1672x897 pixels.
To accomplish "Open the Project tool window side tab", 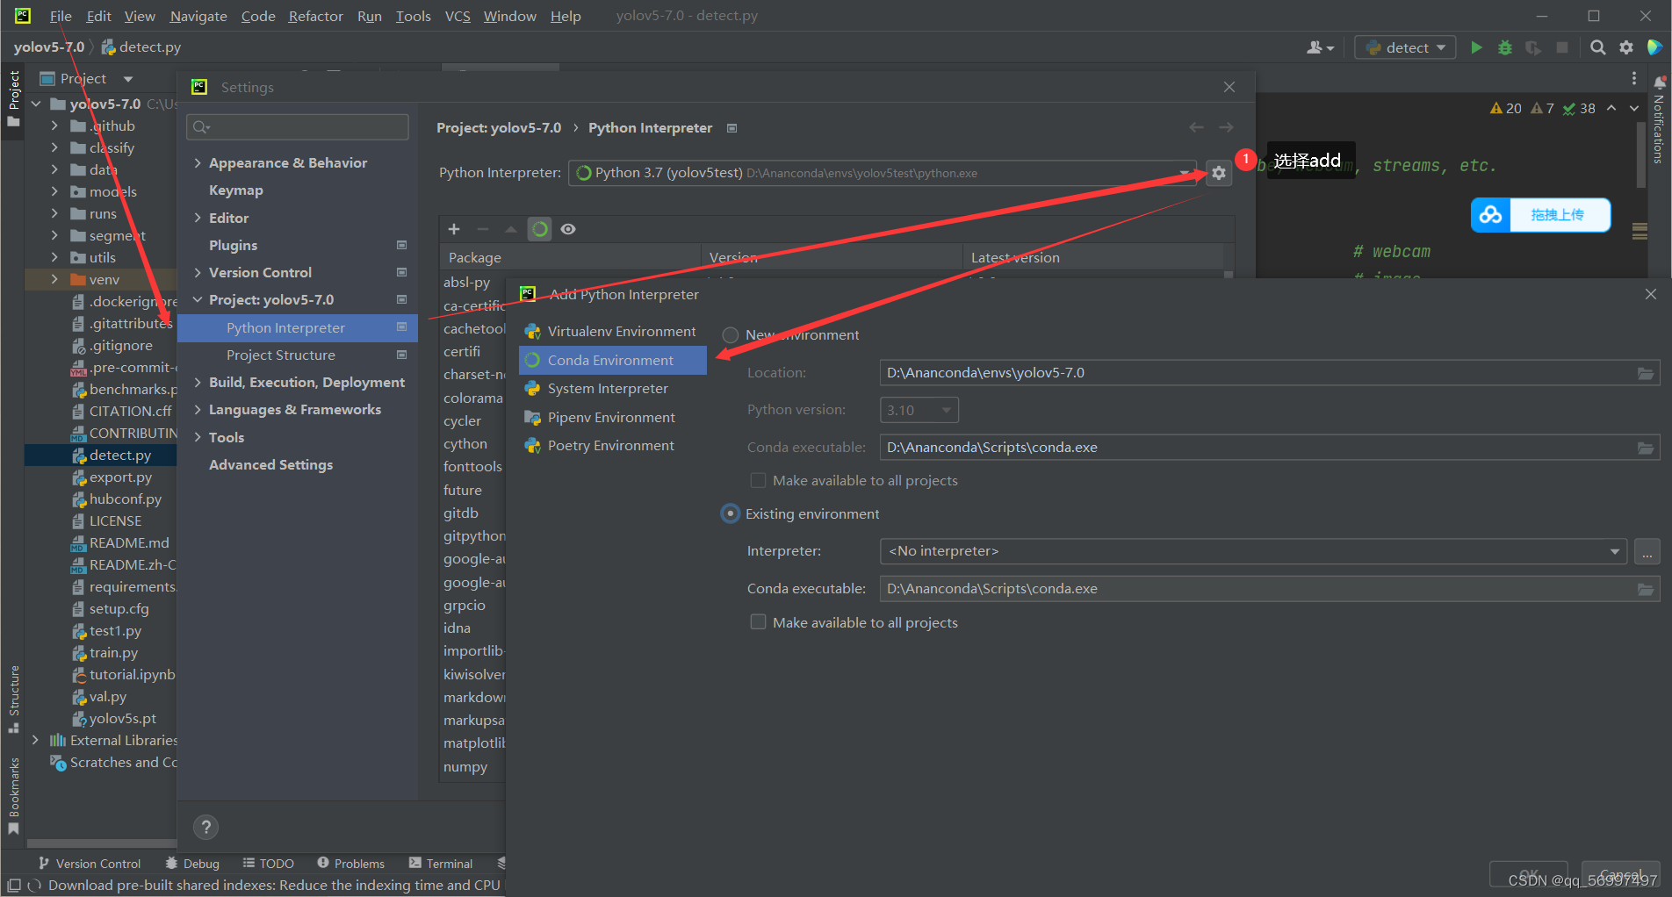I will 13,98.
